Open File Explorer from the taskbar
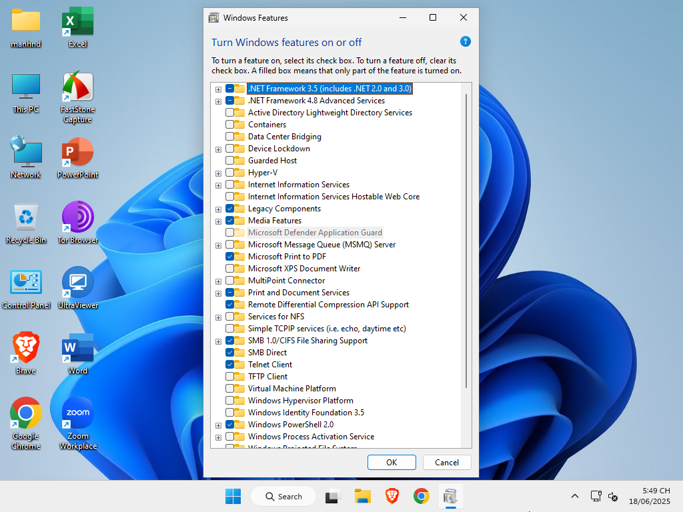This screenshot has width=683, height=512. 362,496
